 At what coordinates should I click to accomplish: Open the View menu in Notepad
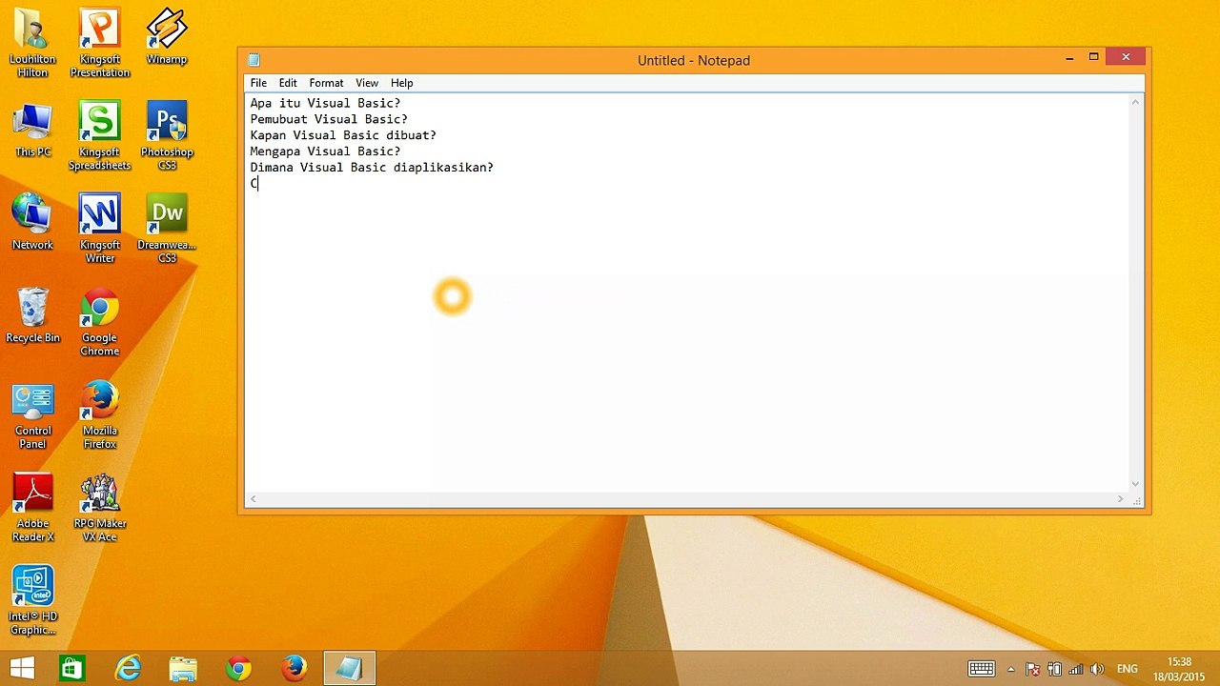(x=367, y=83)
